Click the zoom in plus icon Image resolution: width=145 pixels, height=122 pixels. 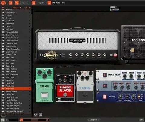(x=99, y=120)
